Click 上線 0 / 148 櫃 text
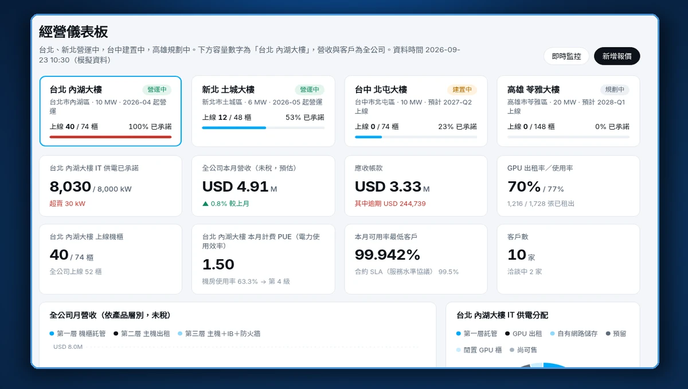Image resolution: width=688 pixels, height=389 pixels. (532, 126)
